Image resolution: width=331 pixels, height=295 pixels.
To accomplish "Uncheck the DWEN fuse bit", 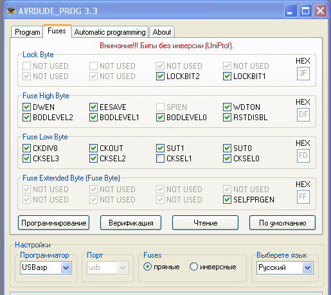I will click(26, 107).
